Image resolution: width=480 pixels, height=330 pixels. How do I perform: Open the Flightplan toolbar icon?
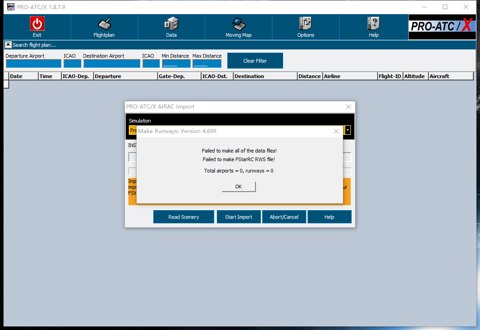coord(104,24)
